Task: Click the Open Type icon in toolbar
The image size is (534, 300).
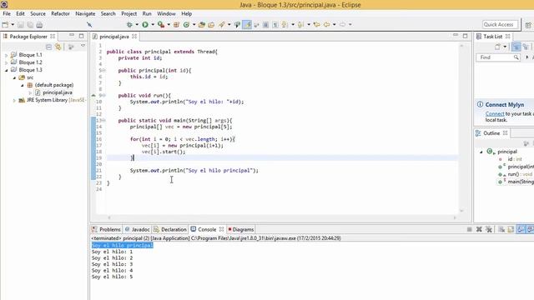Action: click(x=202, y=24)
